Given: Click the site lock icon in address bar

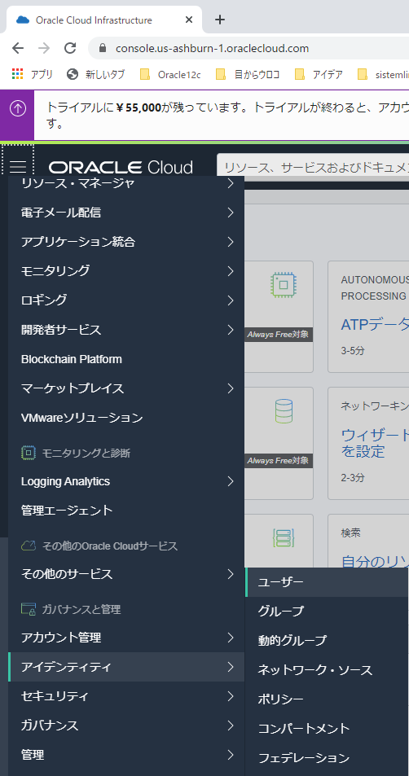Looking at the screenshot, I should [x=103, y=48].
